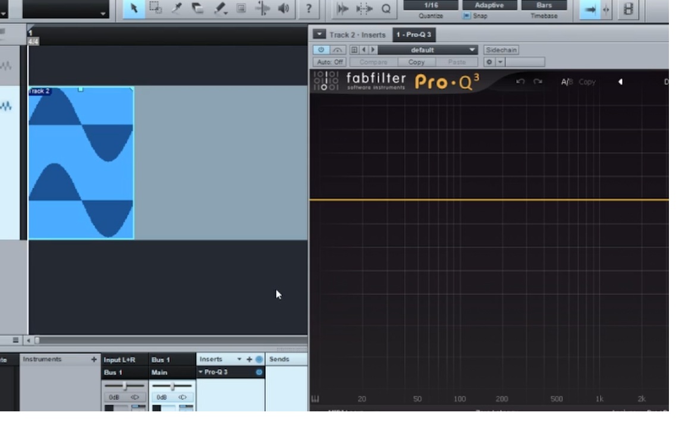Click the Sidechain button
Screen dimensions: 685x428
tap(501, 50)
